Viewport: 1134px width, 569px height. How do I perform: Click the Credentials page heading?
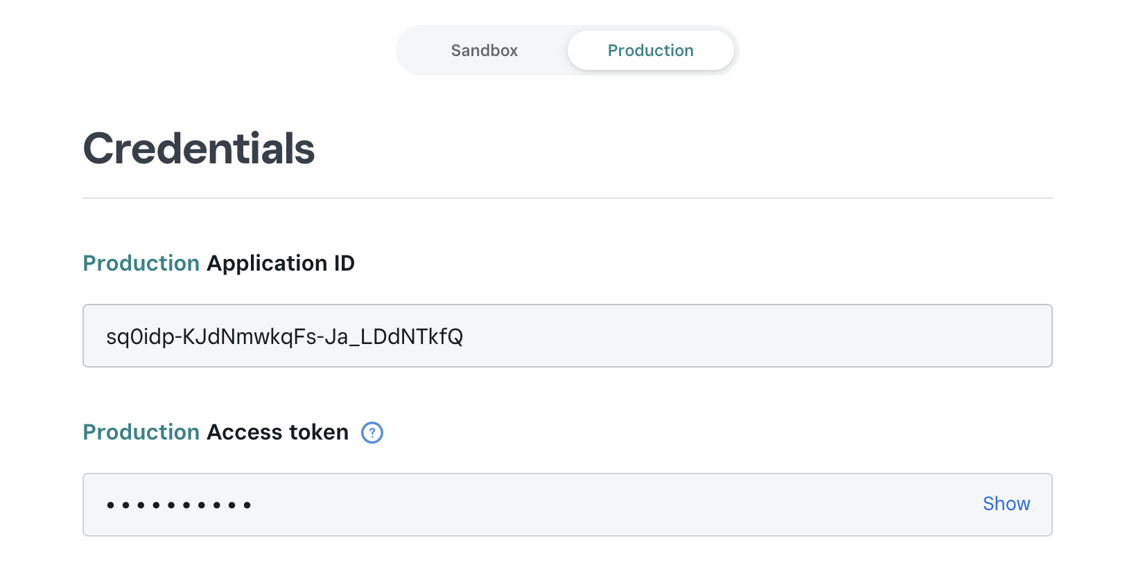pyautogui.click(x=199, y=149)
